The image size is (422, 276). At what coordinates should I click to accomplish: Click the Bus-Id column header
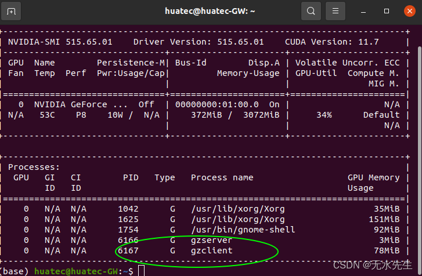click(x=190, y=63)
